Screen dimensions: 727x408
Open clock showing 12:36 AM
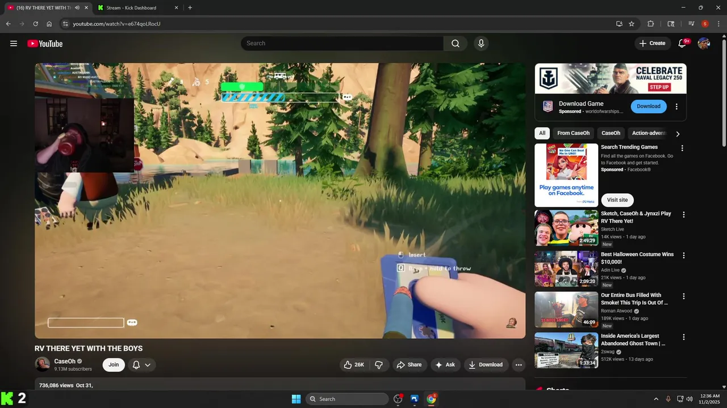coord(711,399)
